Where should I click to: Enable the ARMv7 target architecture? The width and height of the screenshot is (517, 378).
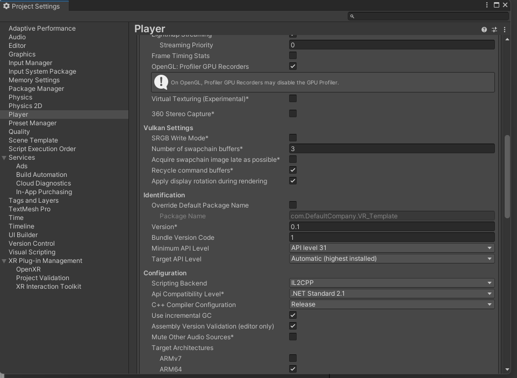tap(293, 358)
